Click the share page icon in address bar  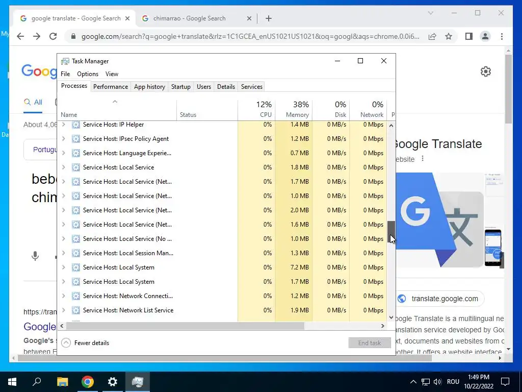click(432, 36)
